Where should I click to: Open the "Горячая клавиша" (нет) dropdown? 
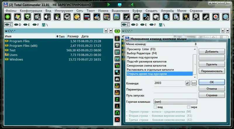point(175,102)
